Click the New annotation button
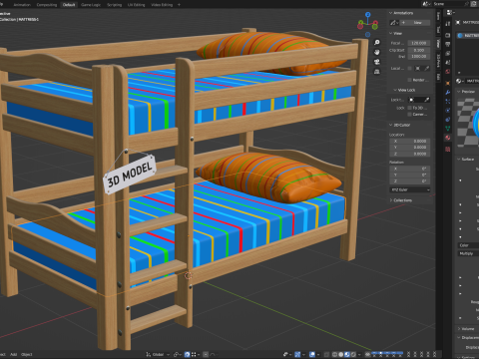Image resolution: width=479 pixels, height=359 pixels. tap(415, 23)
